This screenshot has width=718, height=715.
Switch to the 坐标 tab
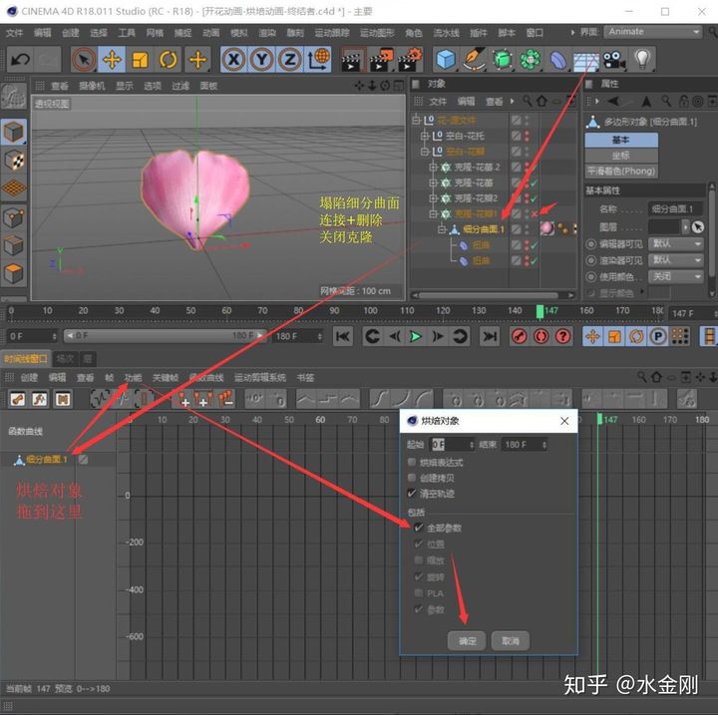pyautogui.click(x=620, y=156)
